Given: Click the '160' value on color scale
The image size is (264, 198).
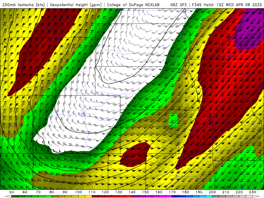Looking at the screenshot, I should point(159,192).
